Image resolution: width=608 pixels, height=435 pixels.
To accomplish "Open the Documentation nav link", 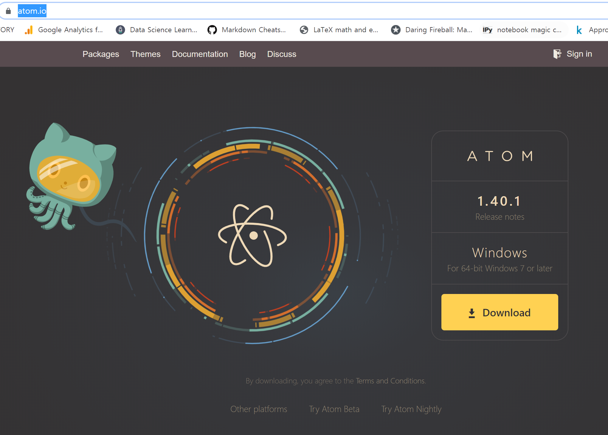I will coord(200,54).
